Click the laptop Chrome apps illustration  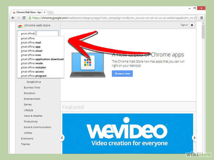pyautogui.click(x=88, y=65)
